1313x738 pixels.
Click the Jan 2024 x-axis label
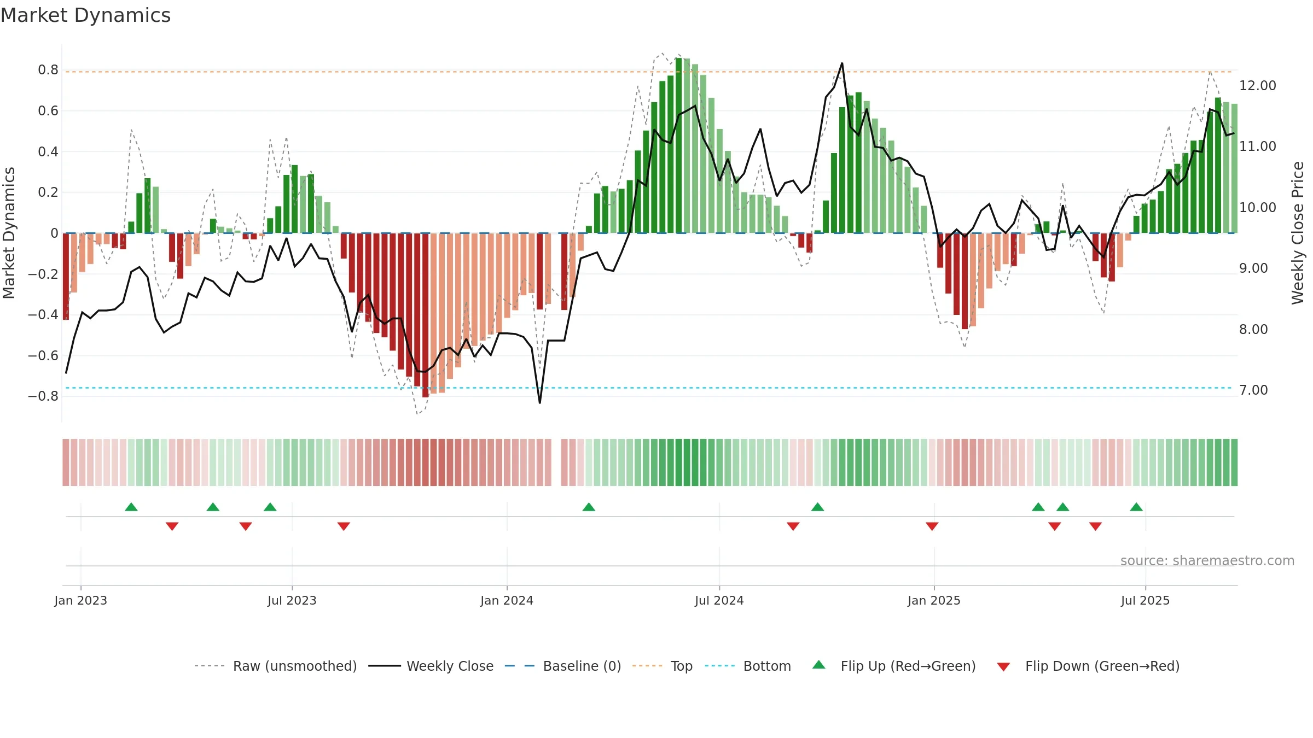tap(507, 600)
